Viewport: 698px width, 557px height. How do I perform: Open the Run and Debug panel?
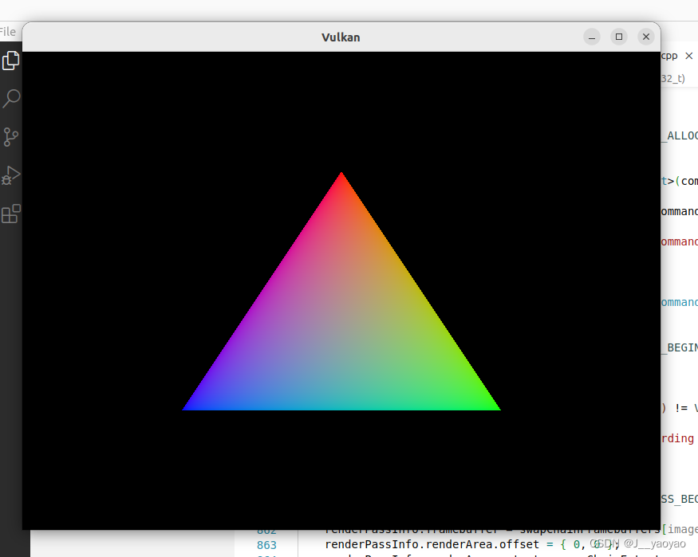(x=10, y=175)
